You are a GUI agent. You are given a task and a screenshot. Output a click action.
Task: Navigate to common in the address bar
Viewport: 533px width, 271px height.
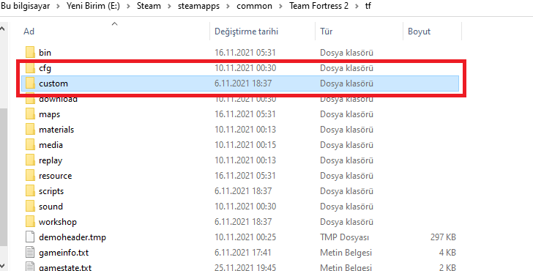tap(254, 6)
